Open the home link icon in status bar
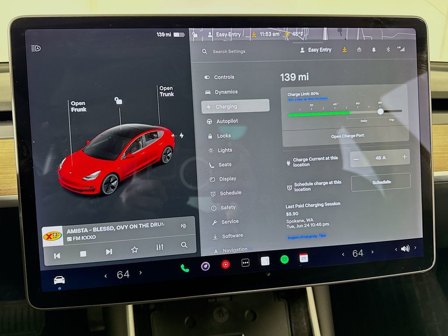Viewport: 448px width, 336px height. [x=359, y=50]
